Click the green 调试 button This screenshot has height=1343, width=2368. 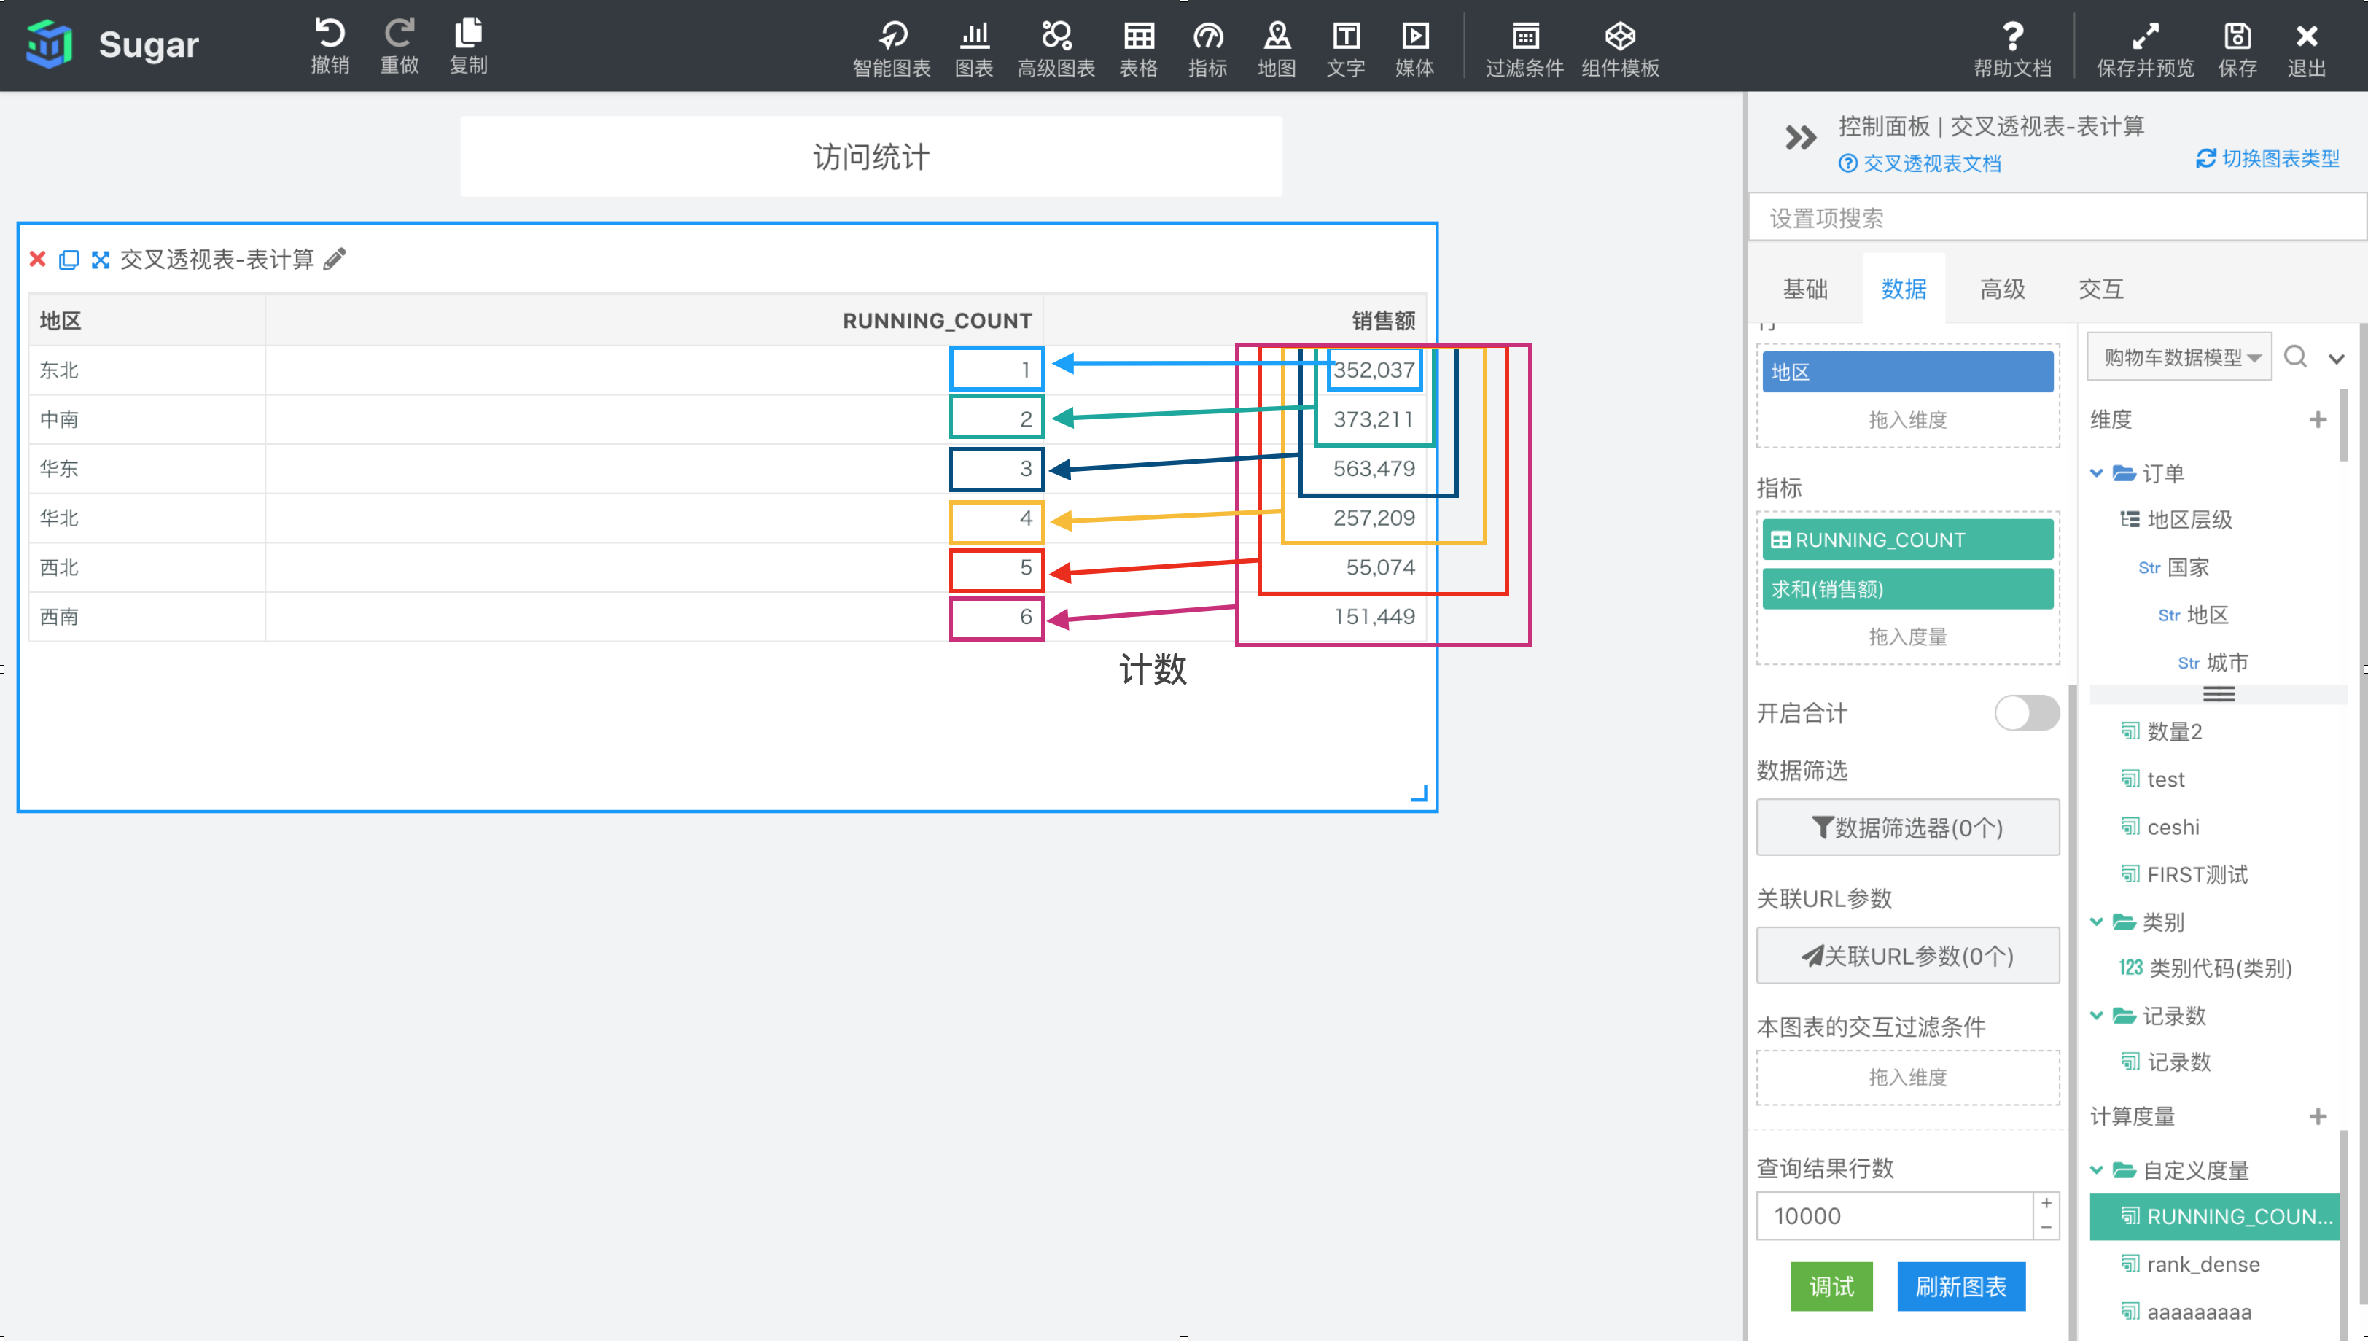[x=1831, y=1286]
